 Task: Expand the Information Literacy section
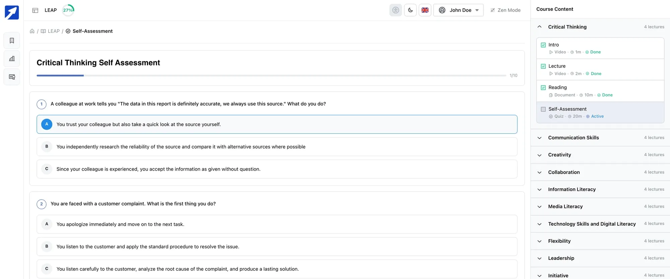pyautogui.click(x=600, y=189)
